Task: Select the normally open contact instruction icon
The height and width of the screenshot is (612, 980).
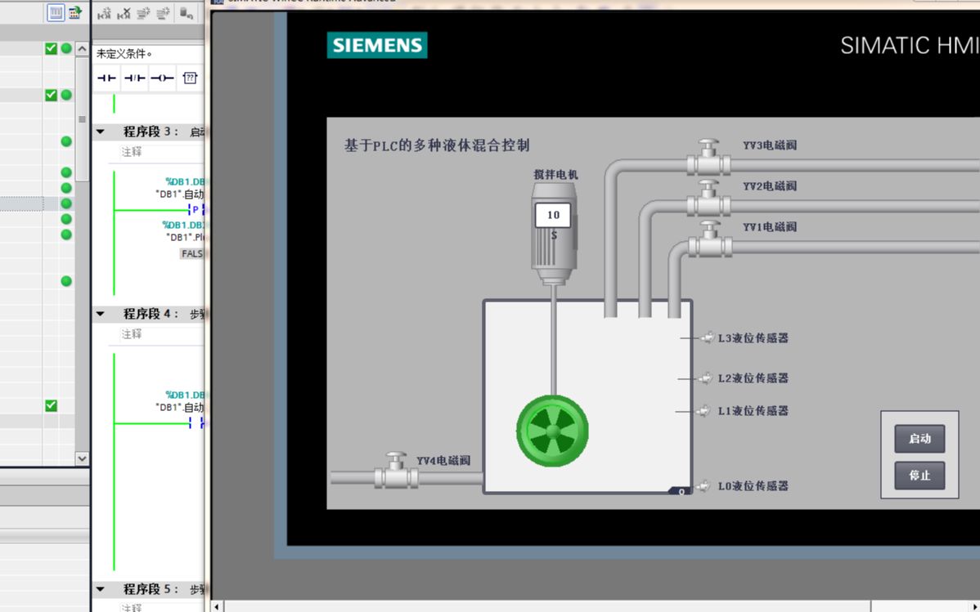Action: [x=105, y=78]
